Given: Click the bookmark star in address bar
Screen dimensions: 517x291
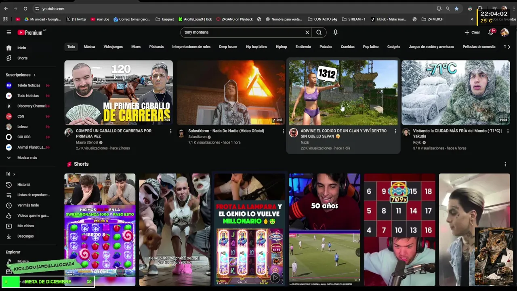Looking at the screenshot, I should coord(456,8).
